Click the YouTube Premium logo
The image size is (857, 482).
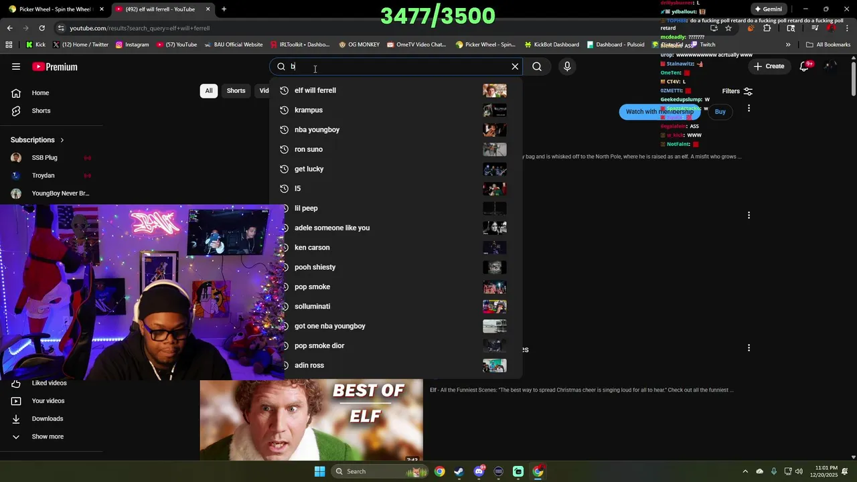55,66
